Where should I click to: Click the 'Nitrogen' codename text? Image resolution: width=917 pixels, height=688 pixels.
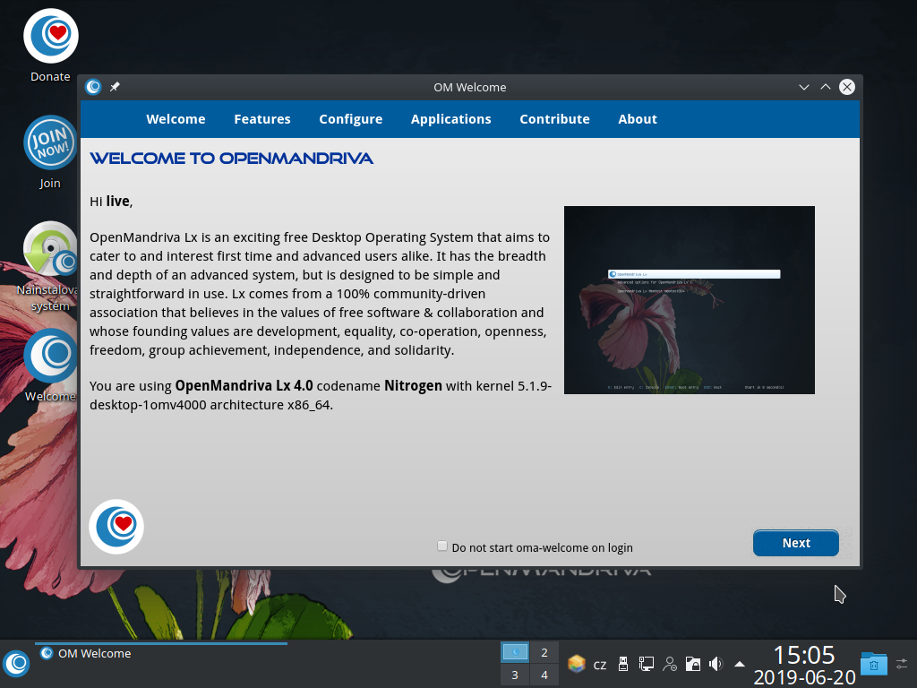coord(413,386)
